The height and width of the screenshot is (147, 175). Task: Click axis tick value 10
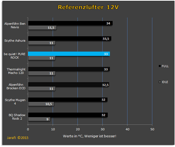point(53,129)
